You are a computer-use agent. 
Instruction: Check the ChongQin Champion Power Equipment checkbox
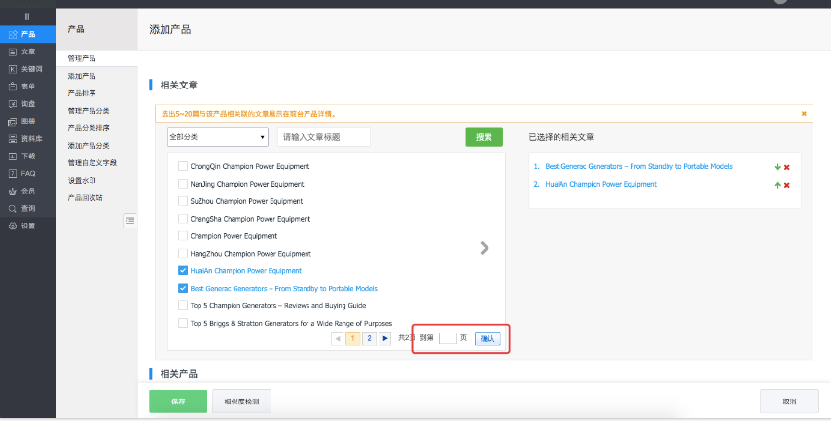tap(183, 166)
